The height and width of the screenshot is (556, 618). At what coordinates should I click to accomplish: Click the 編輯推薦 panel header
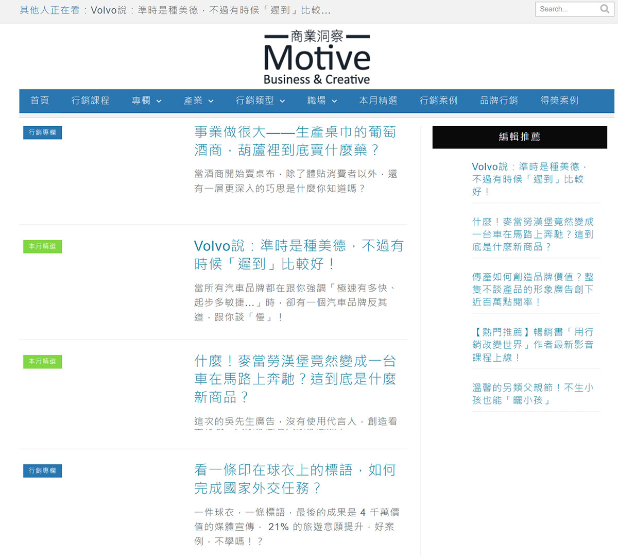(519, 137)
